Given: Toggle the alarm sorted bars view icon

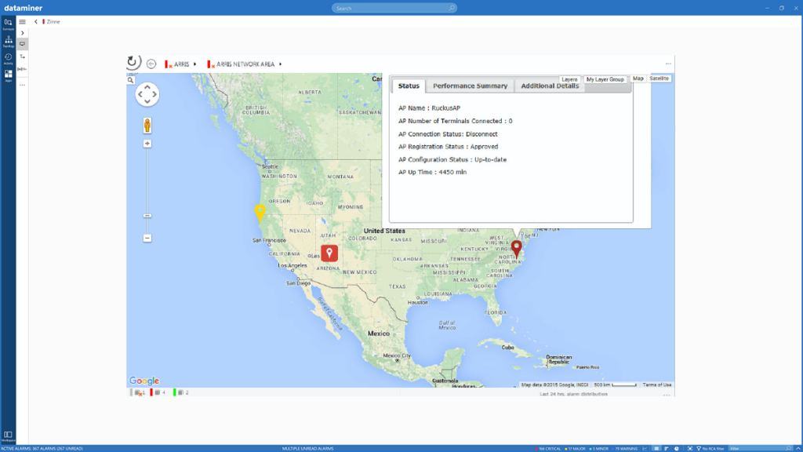Looking at the screenshot, I should 667,448.
